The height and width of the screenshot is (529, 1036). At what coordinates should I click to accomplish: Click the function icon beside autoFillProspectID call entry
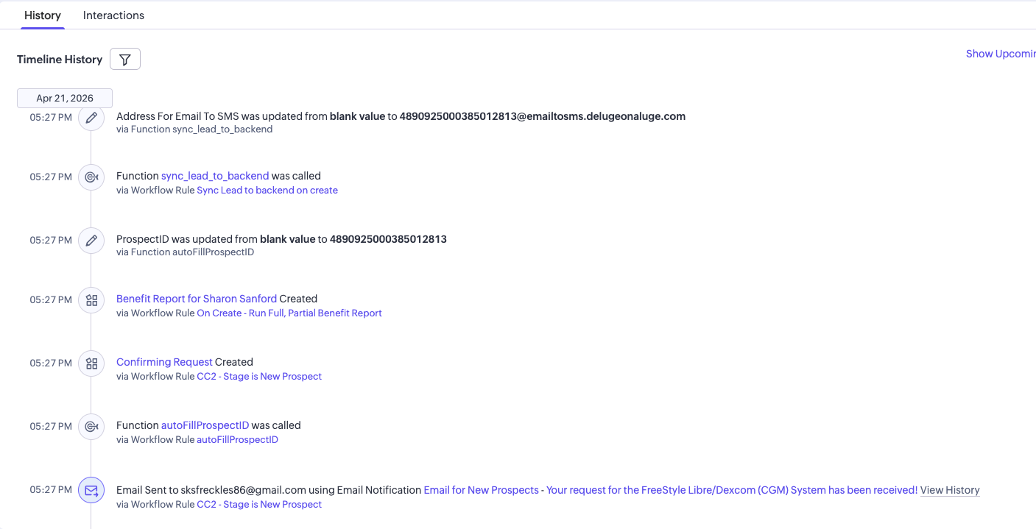(x=91, y=426)
